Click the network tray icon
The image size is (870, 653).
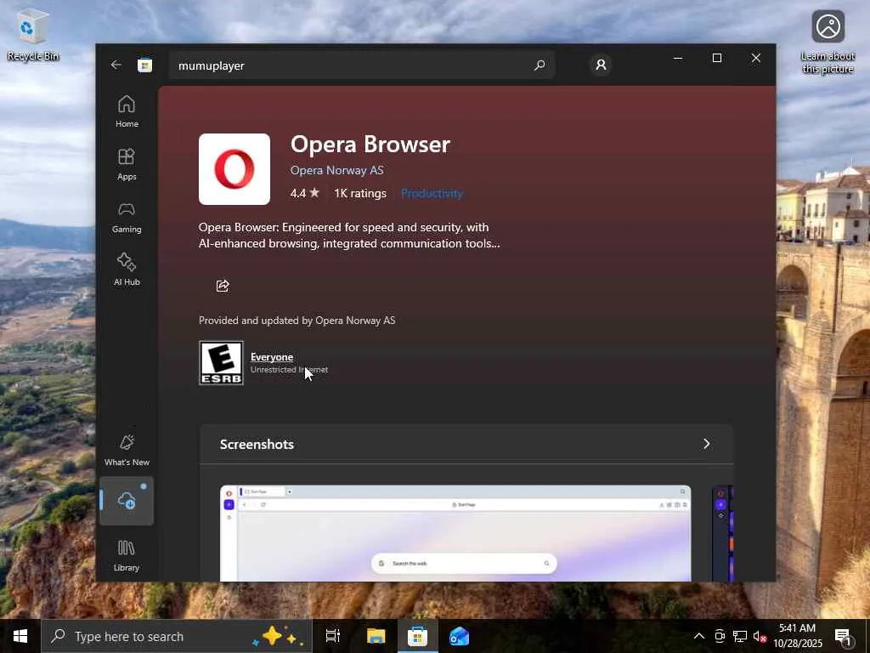pyautogui.click(x=740, y=636)
